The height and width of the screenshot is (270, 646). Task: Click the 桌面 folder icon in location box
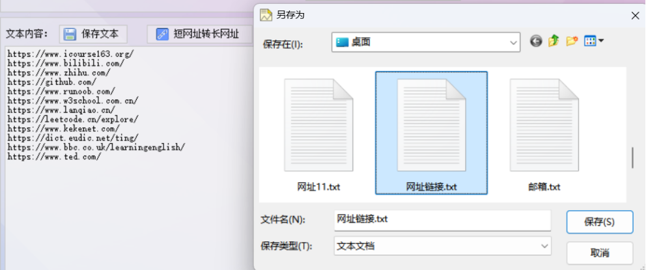click(x=343, y=42)
